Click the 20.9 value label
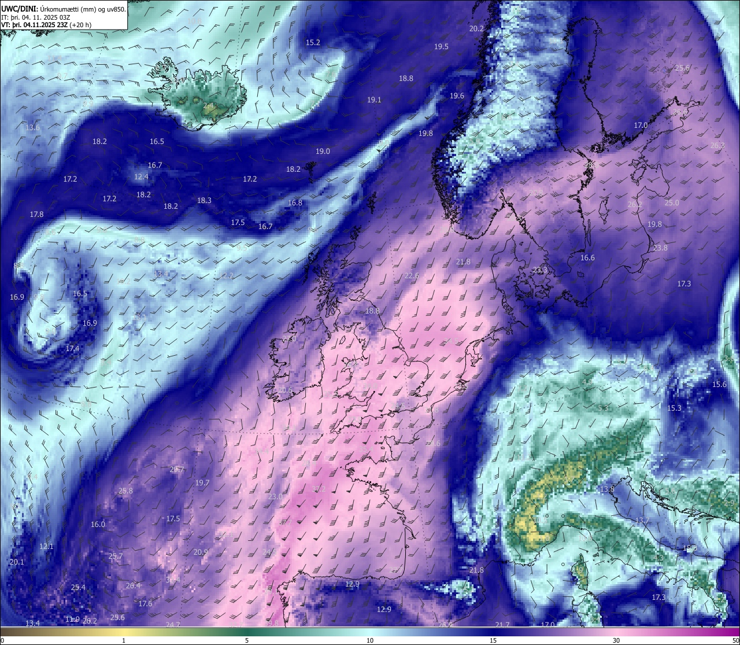This screenshot has width=740, height=645. pyautogui.click(x=201, y=552)
